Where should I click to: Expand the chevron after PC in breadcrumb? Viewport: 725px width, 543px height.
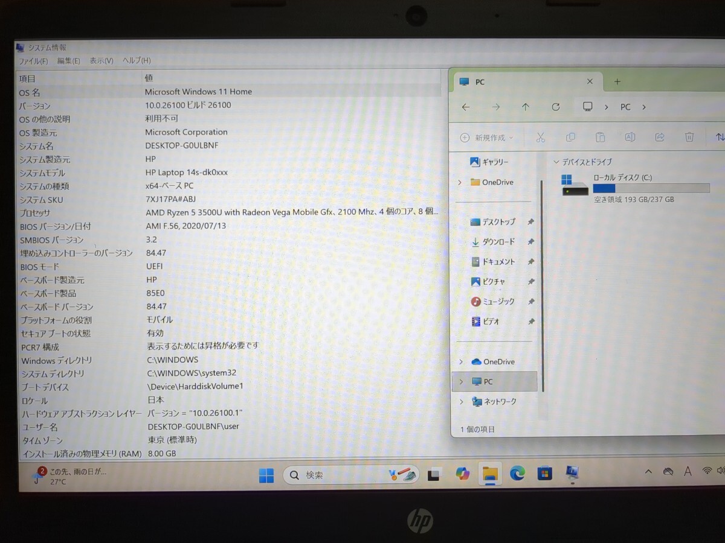coord(644,107)
